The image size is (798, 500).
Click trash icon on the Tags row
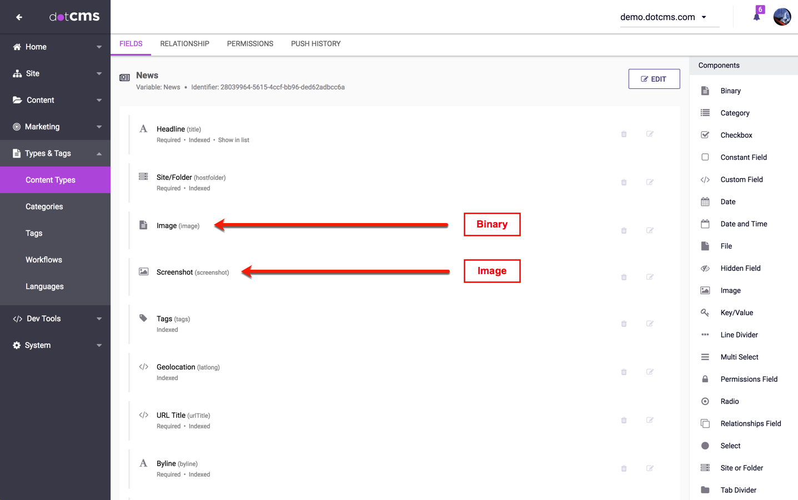[624, 324]
